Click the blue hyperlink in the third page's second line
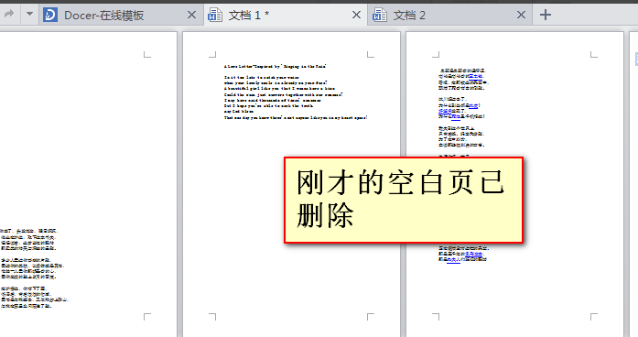Viewport: 638px width, 337px height. pyautogui.click(x=475, y=76)
